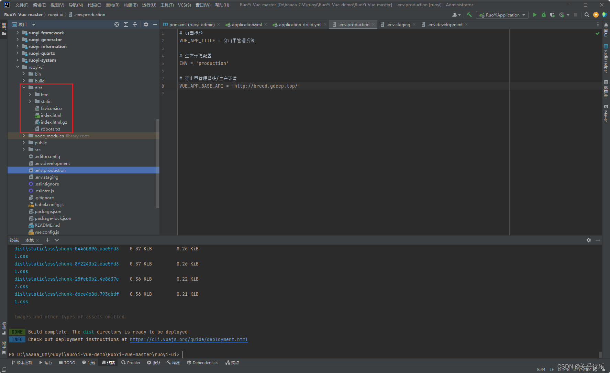
Task: Click the inspection green checkmark in editor
Action: pyautogui.click(x=598, y=33)
